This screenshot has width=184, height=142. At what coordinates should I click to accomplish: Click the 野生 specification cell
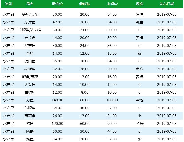139,22
